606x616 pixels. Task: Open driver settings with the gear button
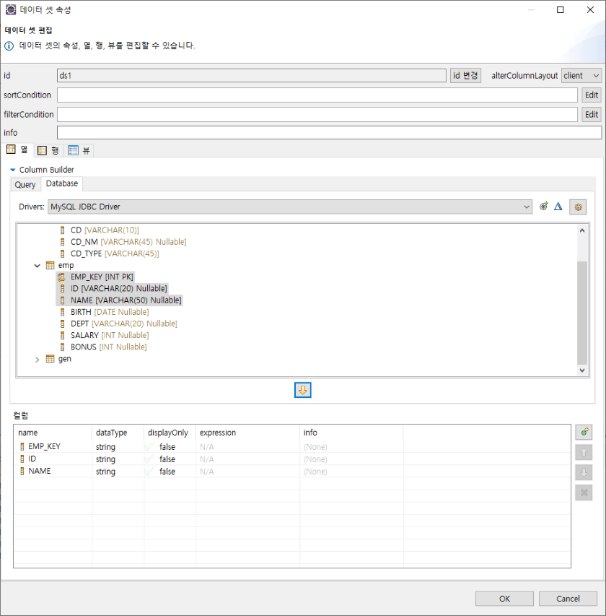577,207
